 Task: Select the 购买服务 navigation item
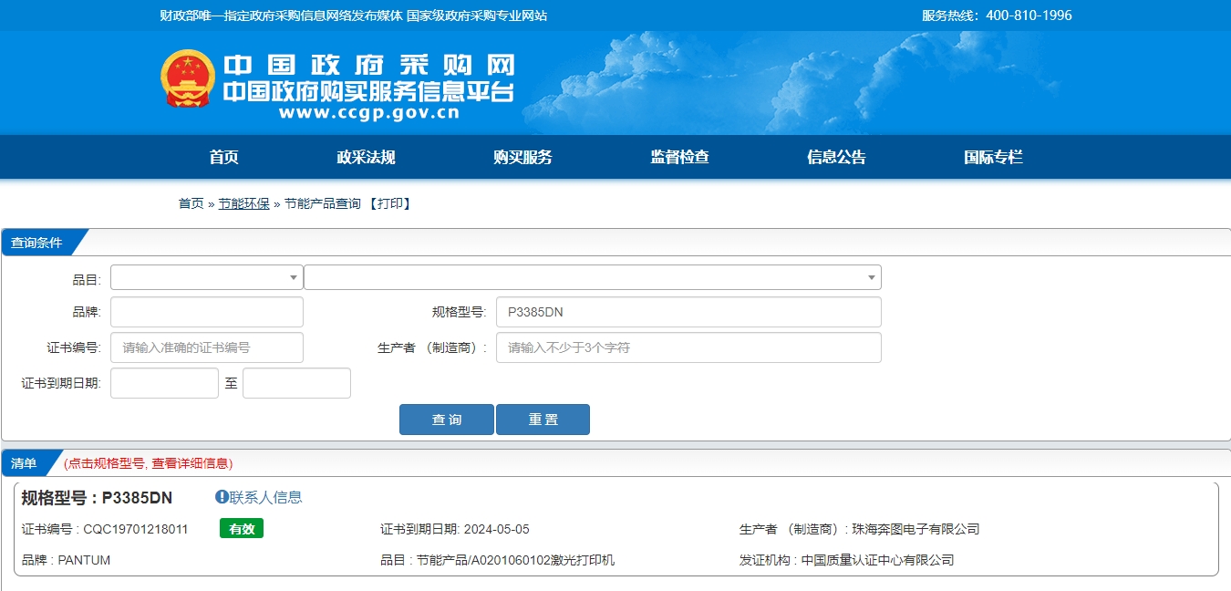(x=522, y=157)
